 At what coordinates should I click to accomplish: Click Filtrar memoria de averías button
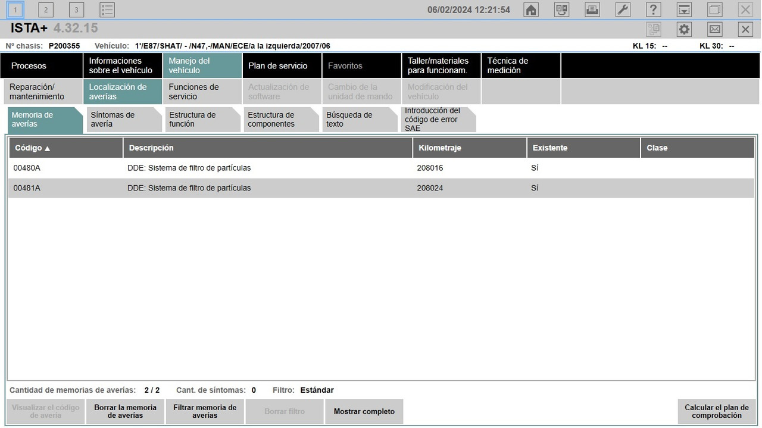click(205, 411)
